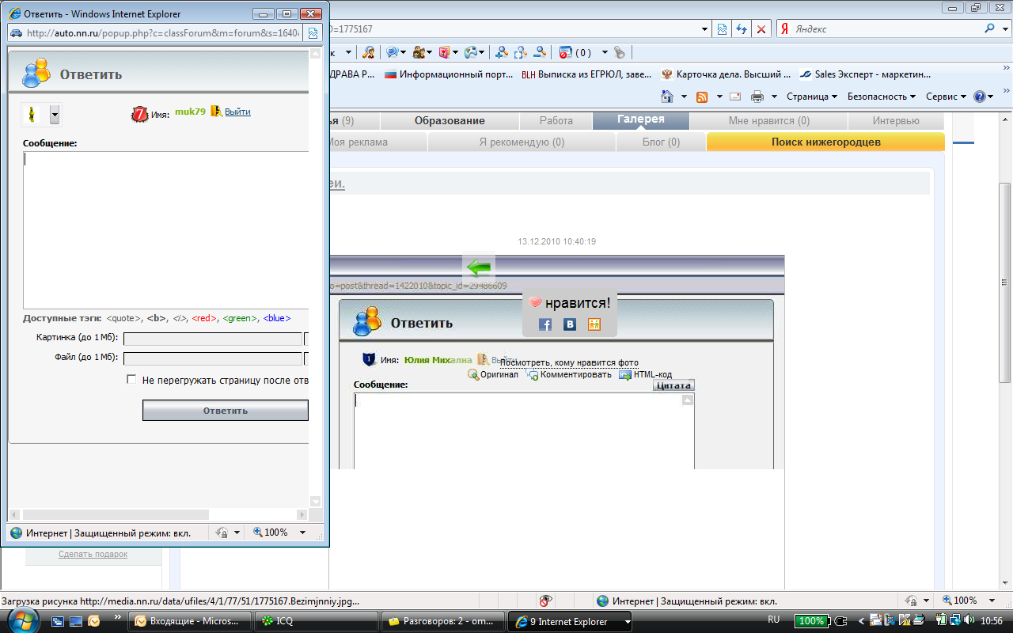Open the smiley selection dropdown in popup
The width and height of the screenshot is (1013, 633).
(x=55, y=115)
